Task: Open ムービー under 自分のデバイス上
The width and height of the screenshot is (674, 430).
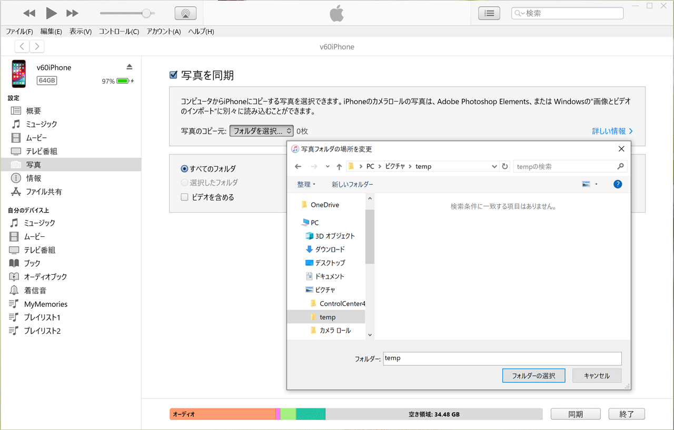Action: pos(71,237)
